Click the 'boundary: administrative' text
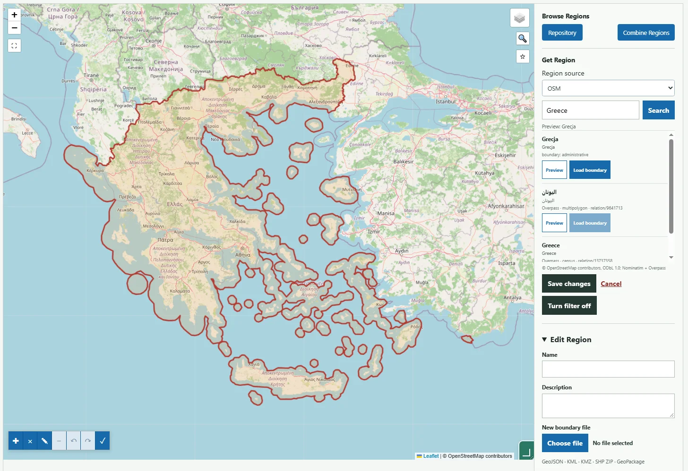The width and height of the screenshot is (688, 471). tap(565, 155)
